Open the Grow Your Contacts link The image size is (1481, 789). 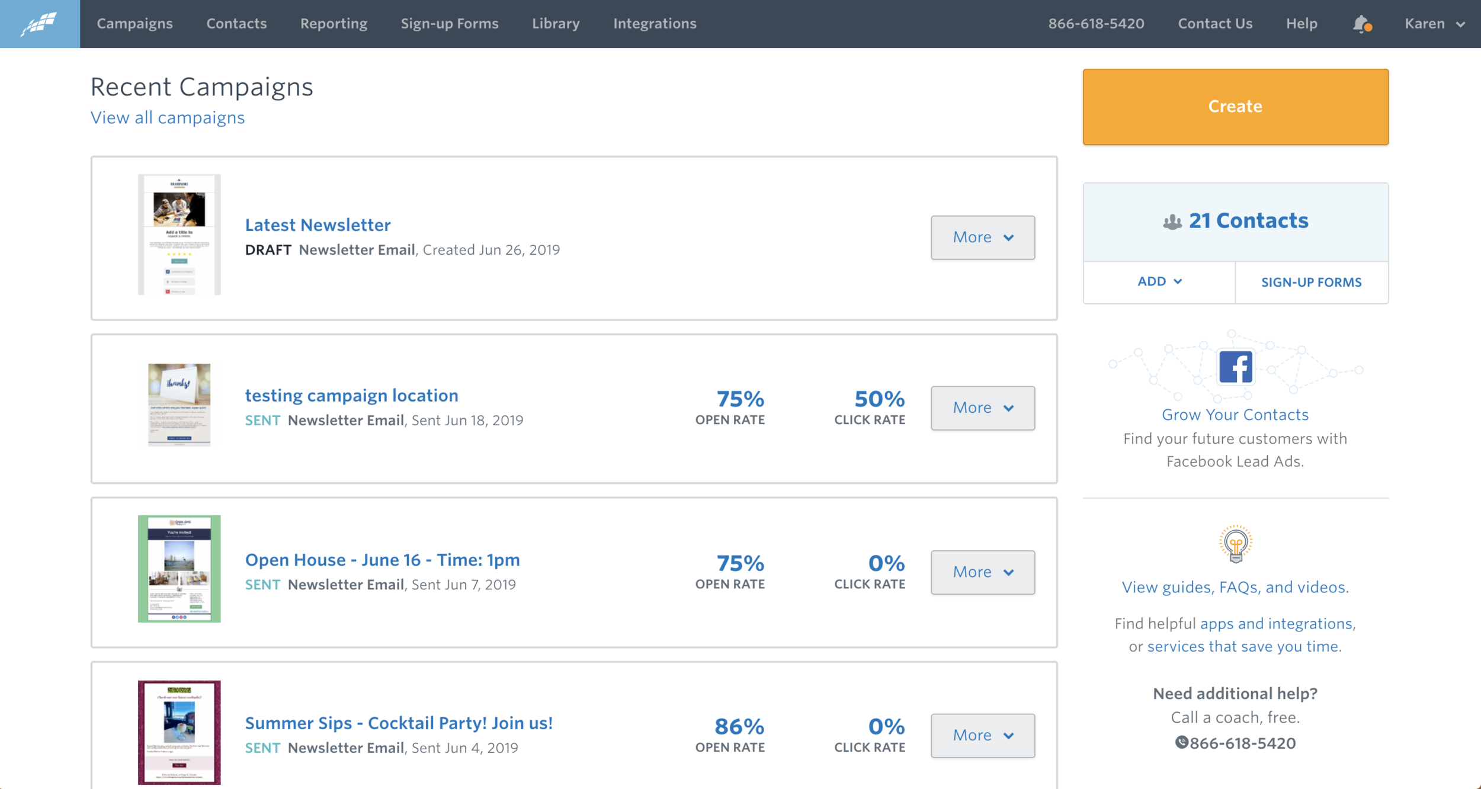[x=1235, y=414]
